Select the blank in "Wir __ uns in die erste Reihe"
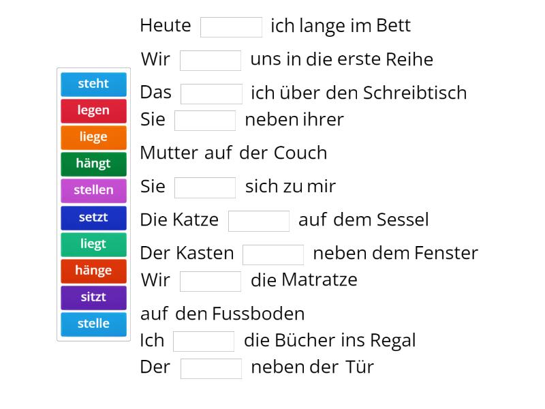Image resolution: width=545 pixels, height=409 pixels. [211, 60]
